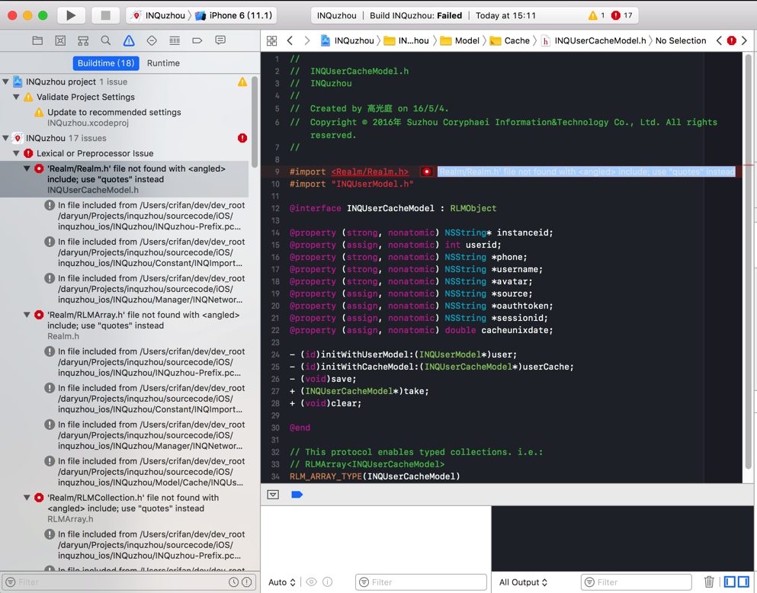Image resolution: width=757 pixels, height=593 pixels.
Task: Collapse the INQuzhou 17 issues group
Action: [x=6, y=138]
